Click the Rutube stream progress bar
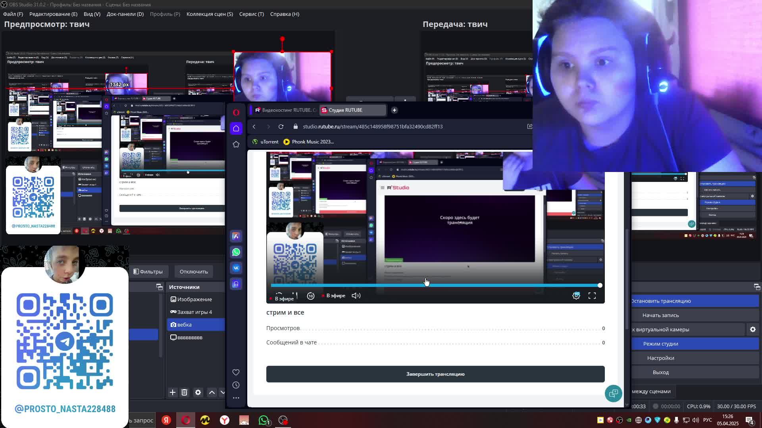This screenshot has width=762, height=428. coord(435,285)
